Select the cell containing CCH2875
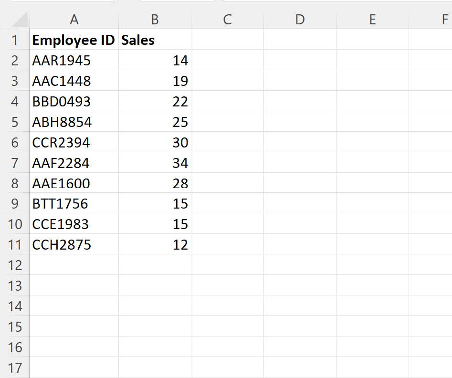The width and height of the screenshot is (452, 378). pyautogui.click(x=74, y=244)
